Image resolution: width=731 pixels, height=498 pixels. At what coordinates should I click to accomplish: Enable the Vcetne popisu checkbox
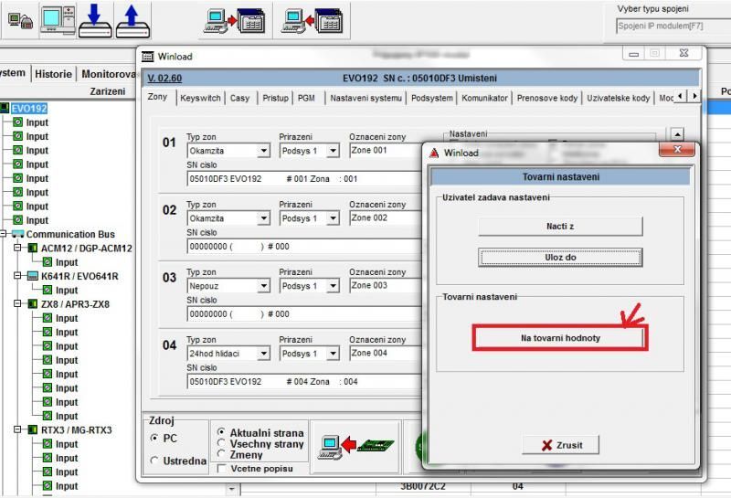click(x=221, y=468)
